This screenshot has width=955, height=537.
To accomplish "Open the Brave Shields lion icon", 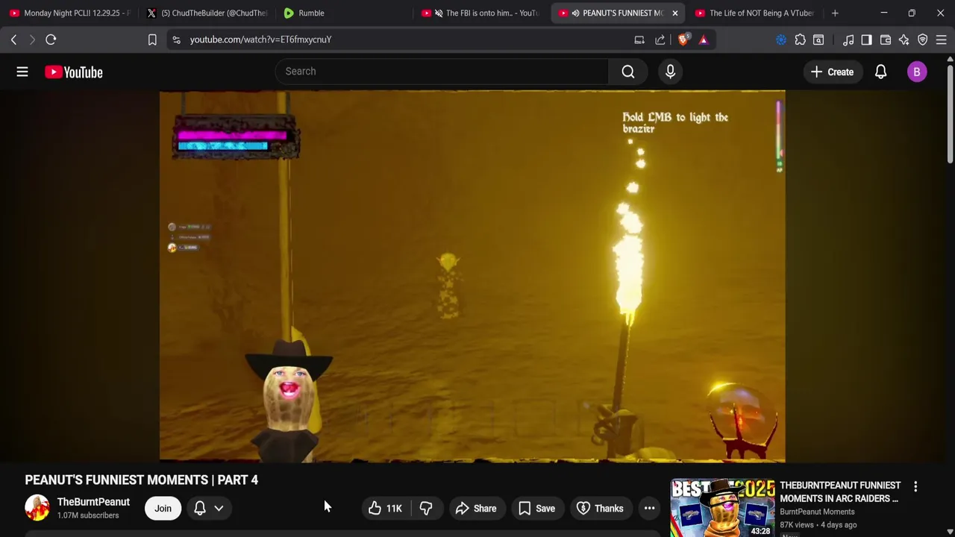I will 683,40.
